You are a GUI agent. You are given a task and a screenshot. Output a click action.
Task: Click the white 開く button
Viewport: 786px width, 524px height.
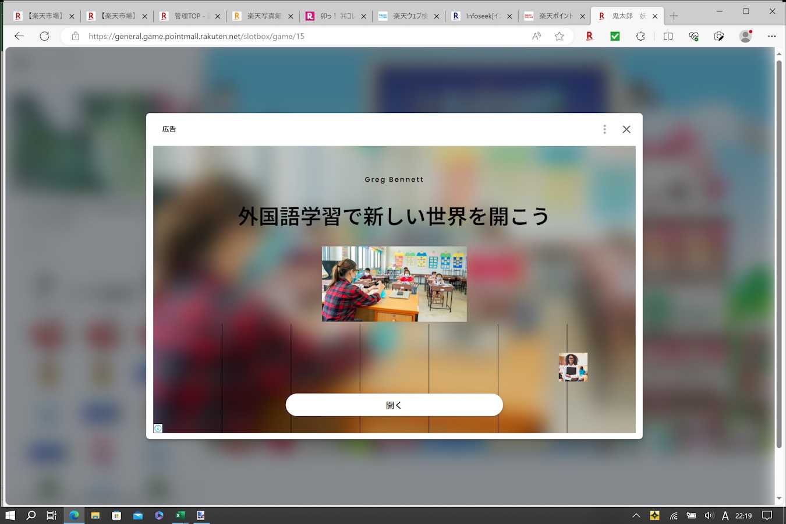pos(394,405)
